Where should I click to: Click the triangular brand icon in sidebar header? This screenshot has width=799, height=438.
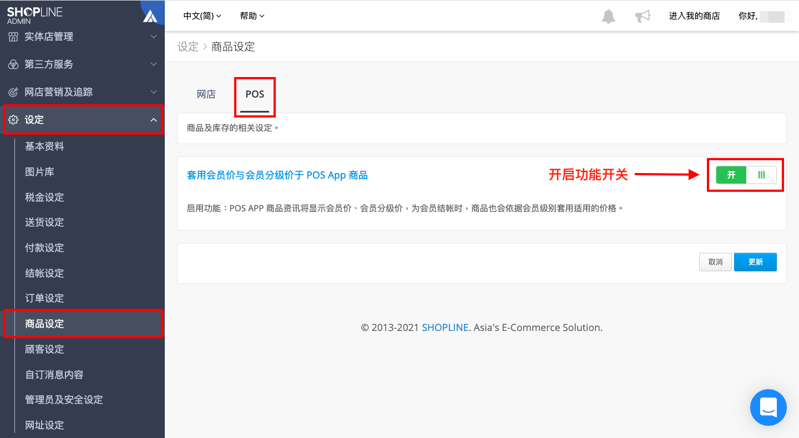coord(150,16)
